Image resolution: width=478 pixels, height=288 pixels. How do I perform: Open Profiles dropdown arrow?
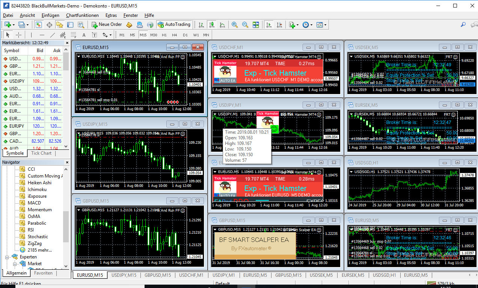coord(27,25)
